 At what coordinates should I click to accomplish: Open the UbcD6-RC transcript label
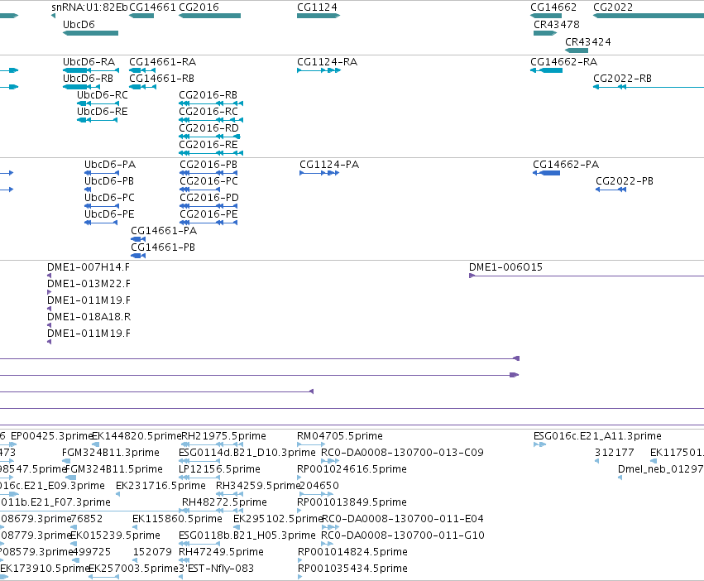click(x=103, y=95)
